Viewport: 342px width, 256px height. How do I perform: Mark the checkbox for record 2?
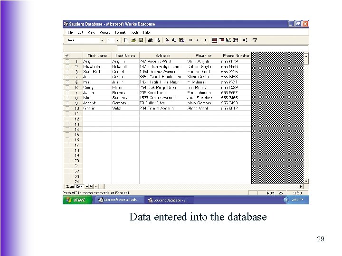click(67, 66)
